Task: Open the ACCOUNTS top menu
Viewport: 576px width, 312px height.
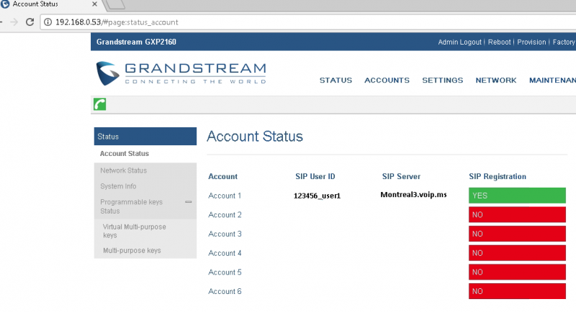Action: coord(387,80)
